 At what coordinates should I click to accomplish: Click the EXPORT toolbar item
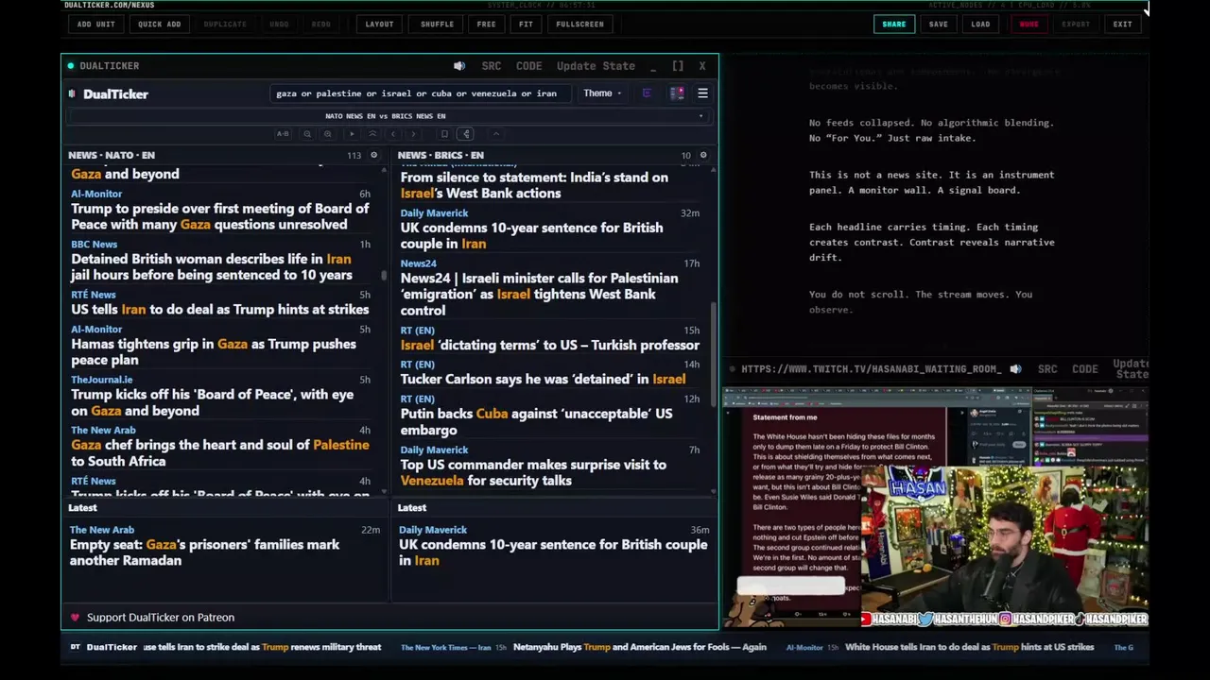pyautogui.click(x=1076, y=24)
